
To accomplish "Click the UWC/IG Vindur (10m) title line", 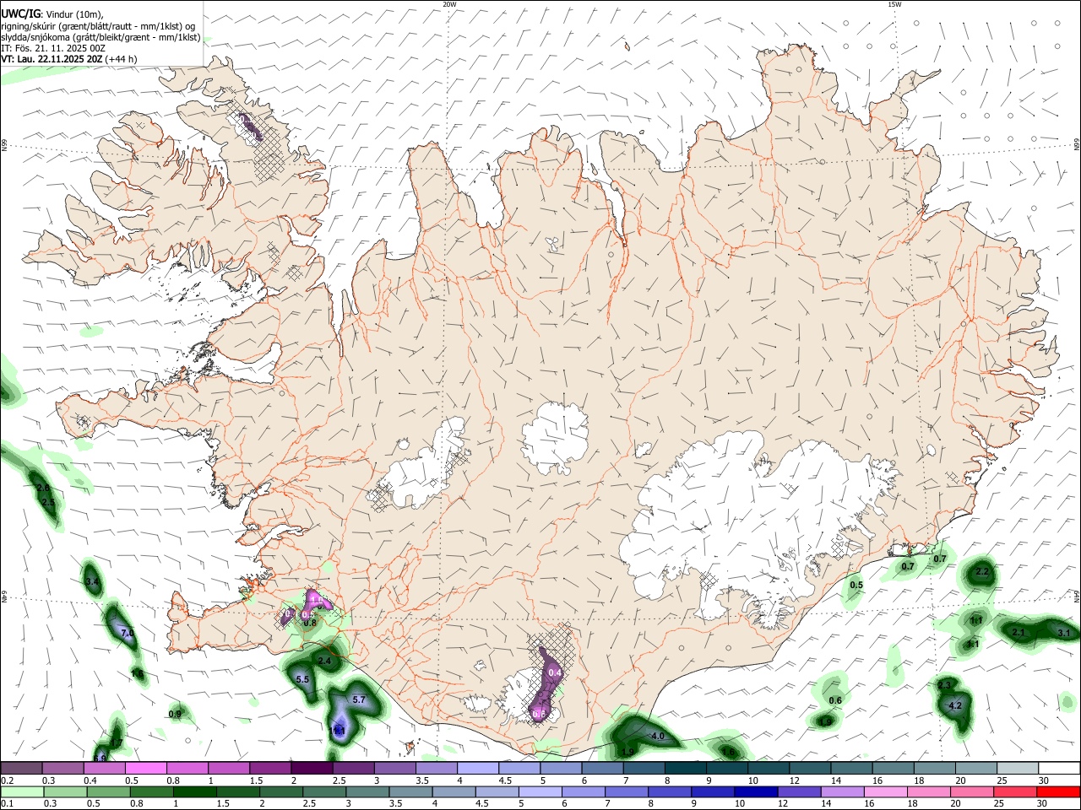I will (x=52, y=13).
